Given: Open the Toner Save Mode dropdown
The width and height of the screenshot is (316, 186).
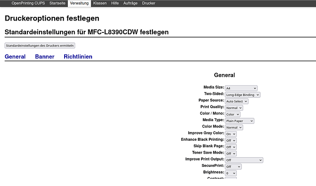Looking at the screenshot, I should [231, 154].
